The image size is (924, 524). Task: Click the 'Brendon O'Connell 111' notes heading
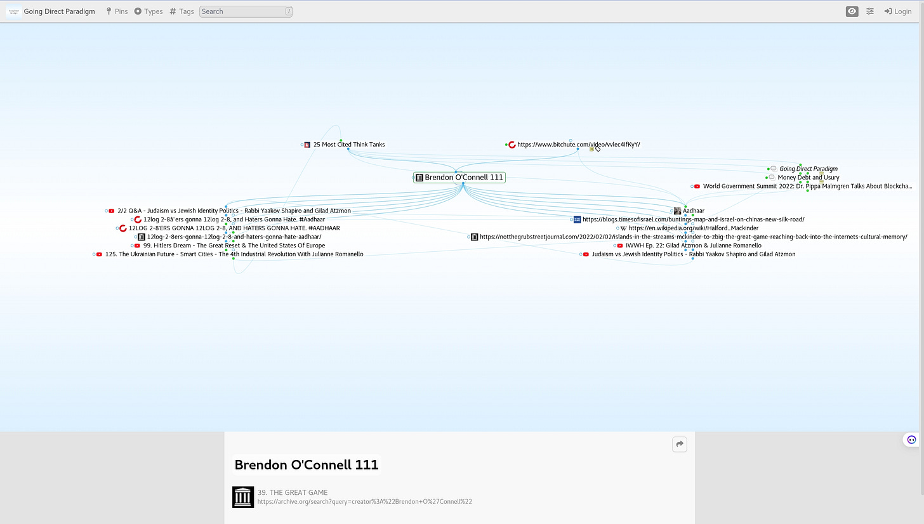307,465
